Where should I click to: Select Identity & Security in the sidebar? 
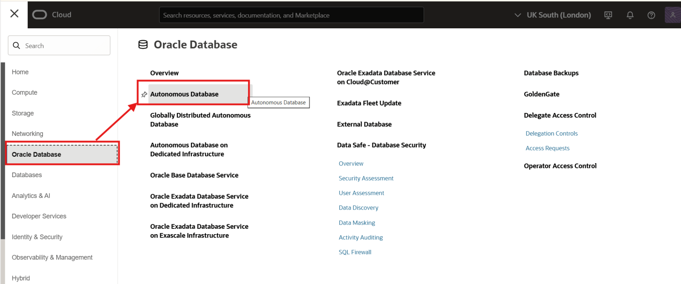point(37,237)
